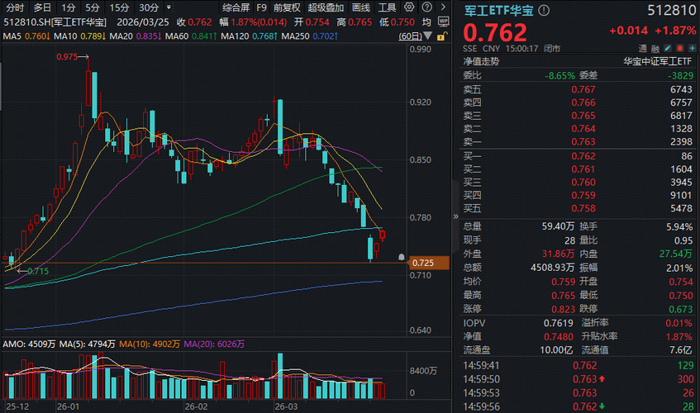Image resolution: width=700 pixels, height=413 pixels.
Task: Switch to 分时 intraday tab
Action: pos(15,7)
